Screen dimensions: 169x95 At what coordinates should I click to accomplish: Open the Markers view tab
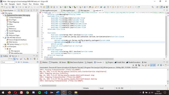click(x=44, y=62)
